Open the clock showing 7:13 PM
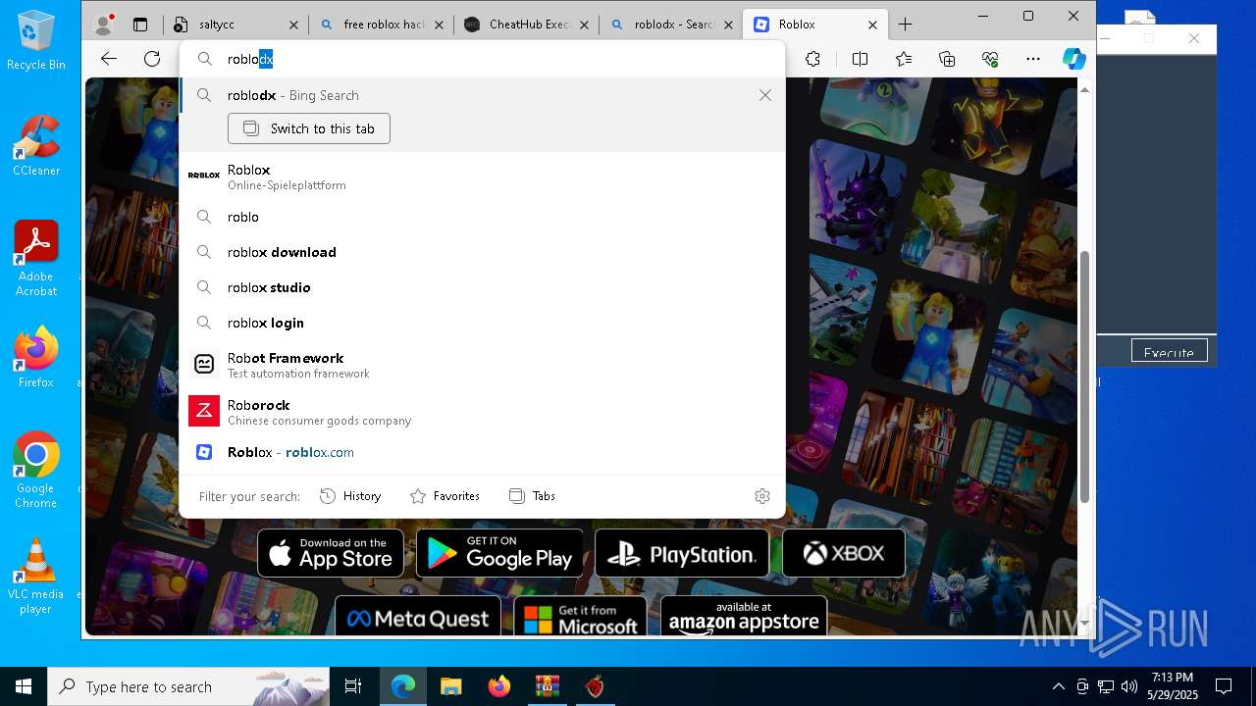1256x706 pixels. tap(1173, 686)
